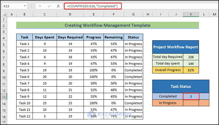Select column G header
Viewport: 219px width, 125px height.
pos(133,14)
